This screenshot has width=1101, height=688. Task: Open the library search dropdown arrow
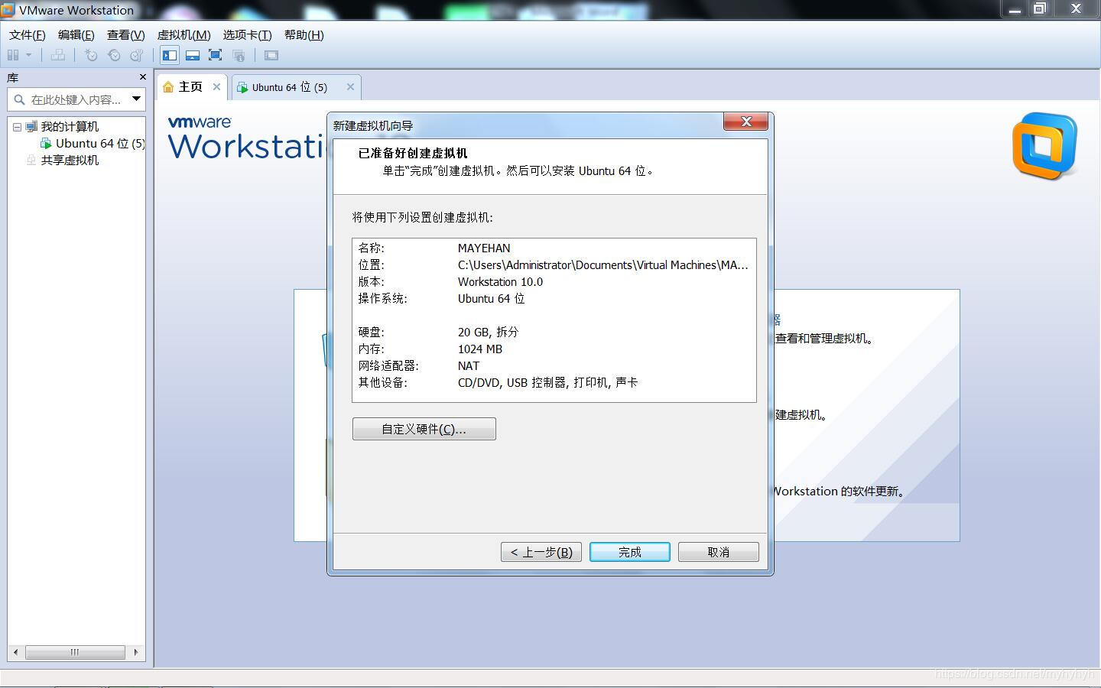[x=135, y=99]
